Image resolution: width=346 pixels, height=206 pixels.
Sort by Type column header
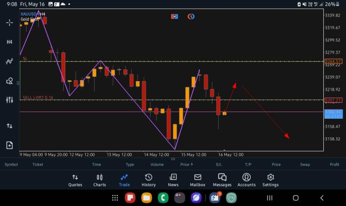tap(130, 165)
